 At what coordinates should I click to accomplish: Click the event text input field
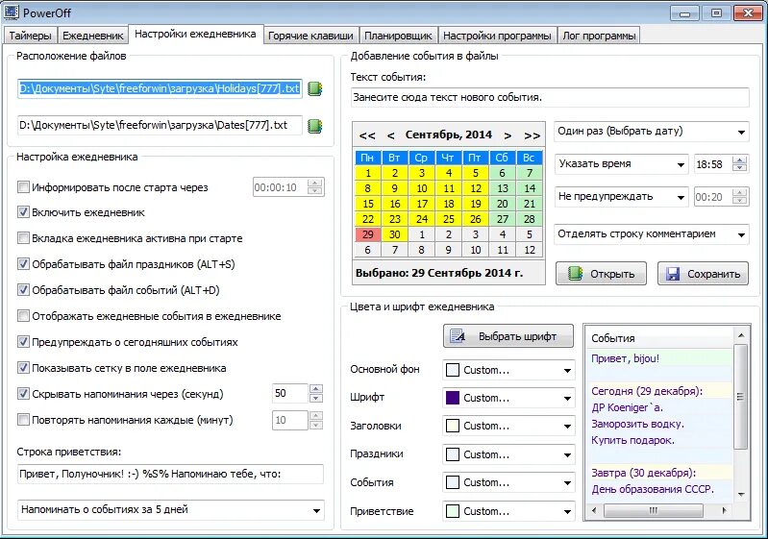(550, 97)
